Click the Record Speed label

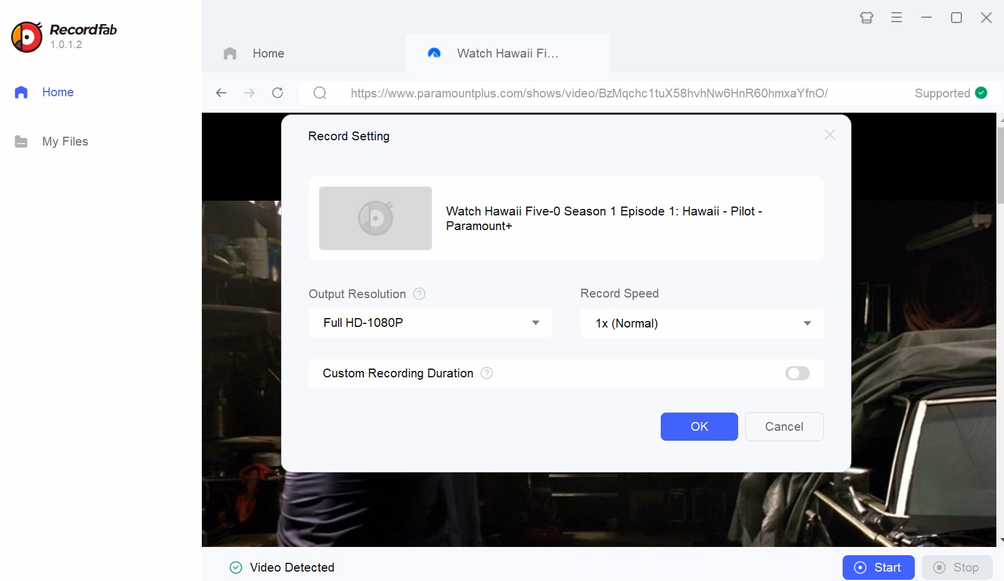(620, 293)
